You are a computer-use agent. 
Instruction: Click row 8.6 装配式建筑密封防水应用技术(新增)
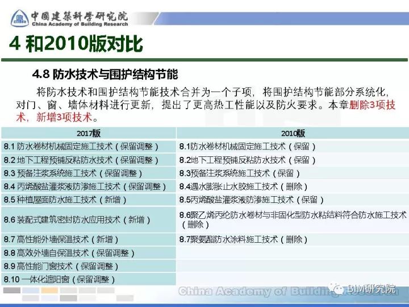[89, 220]
